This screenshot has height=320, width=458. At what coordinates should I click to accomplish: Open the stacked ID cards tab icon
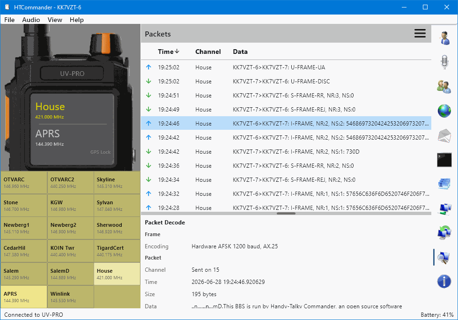[x=444, y=184]
